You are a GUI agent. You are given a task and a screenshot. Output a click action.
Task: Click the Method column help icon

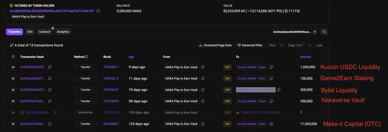(x=87, y=57)
